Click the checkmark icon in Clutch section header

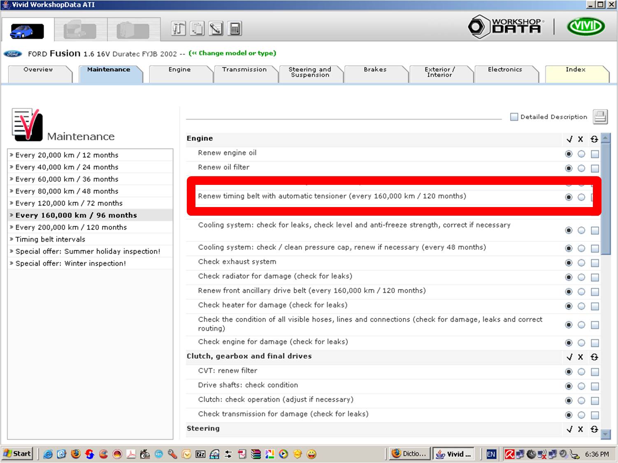point(569,357)
